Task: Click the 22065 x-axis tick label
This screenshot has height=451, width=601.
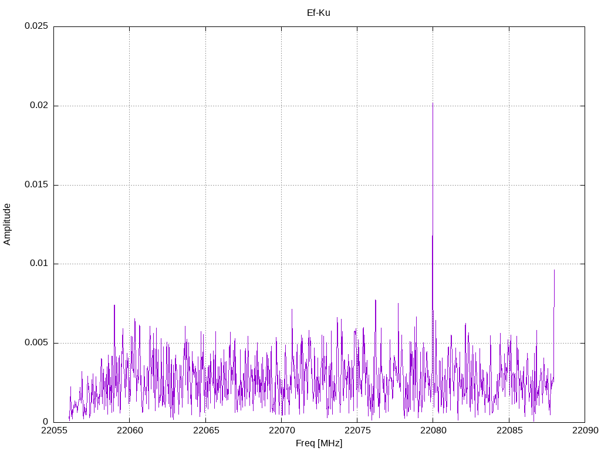Action: 205,431
